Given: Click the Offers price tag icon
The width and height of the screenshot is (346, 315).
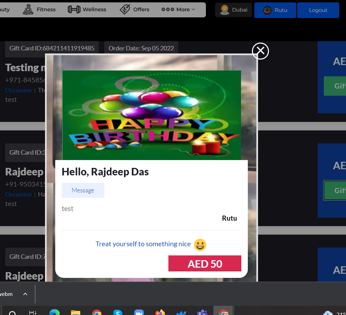Looking at the screenshot, I should 125,10.
